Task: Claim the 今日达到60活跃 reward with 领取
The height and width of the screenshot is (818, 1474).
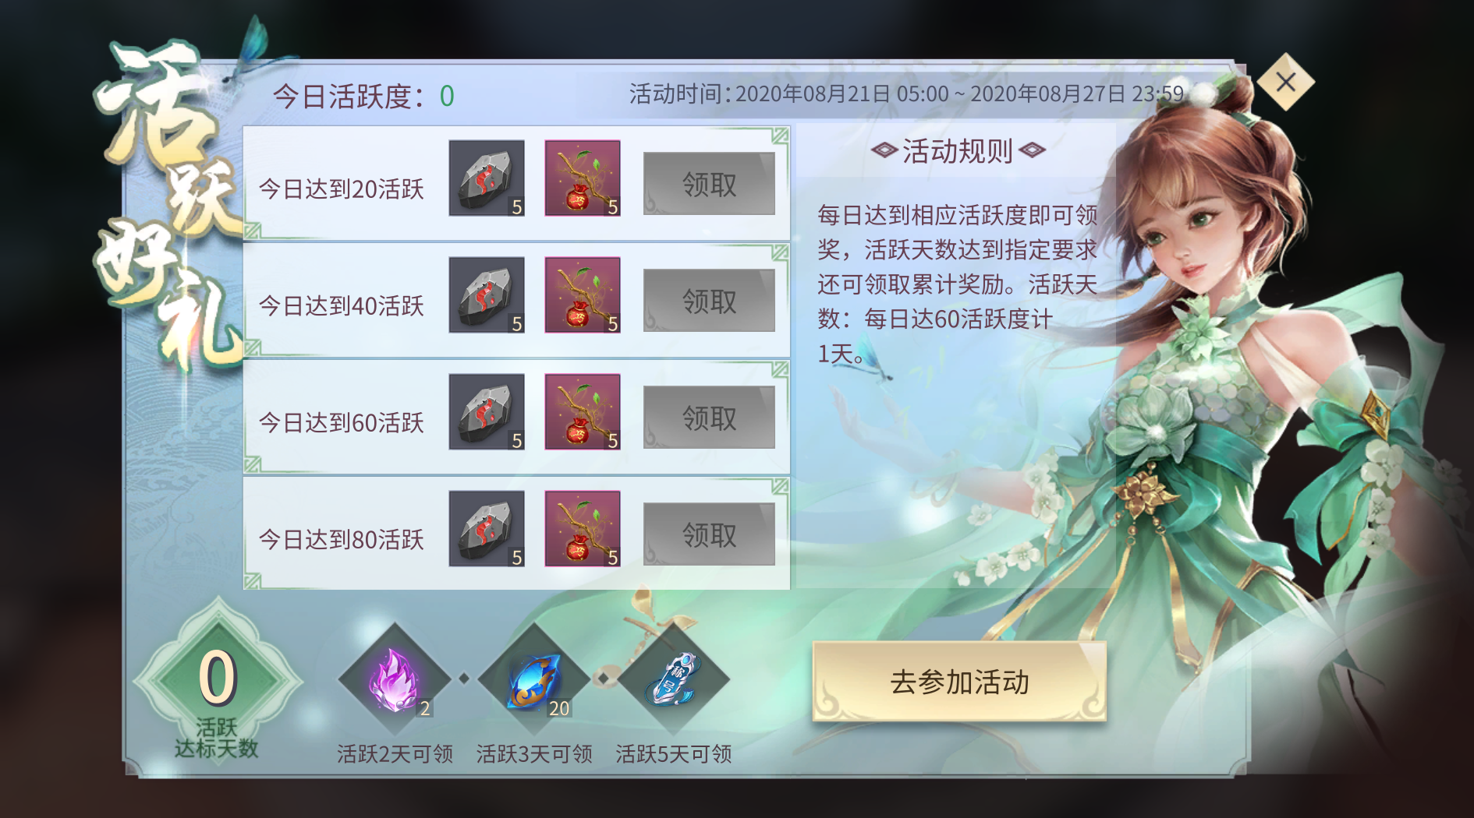Action: (709, 418)
